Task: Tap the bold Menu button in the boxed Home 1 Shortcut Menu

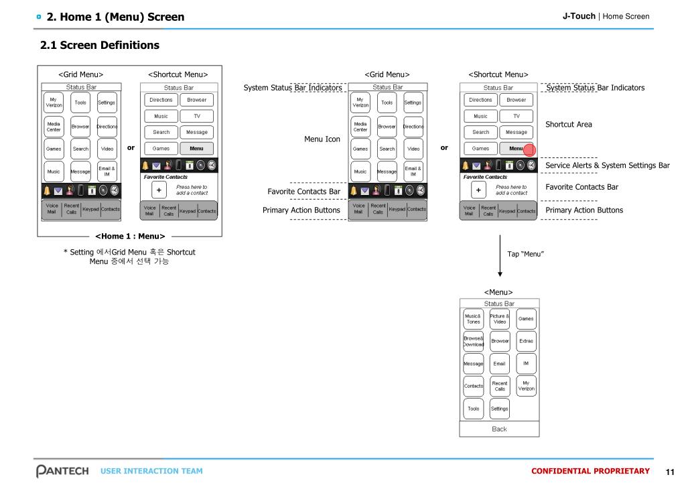Action: 196,149
